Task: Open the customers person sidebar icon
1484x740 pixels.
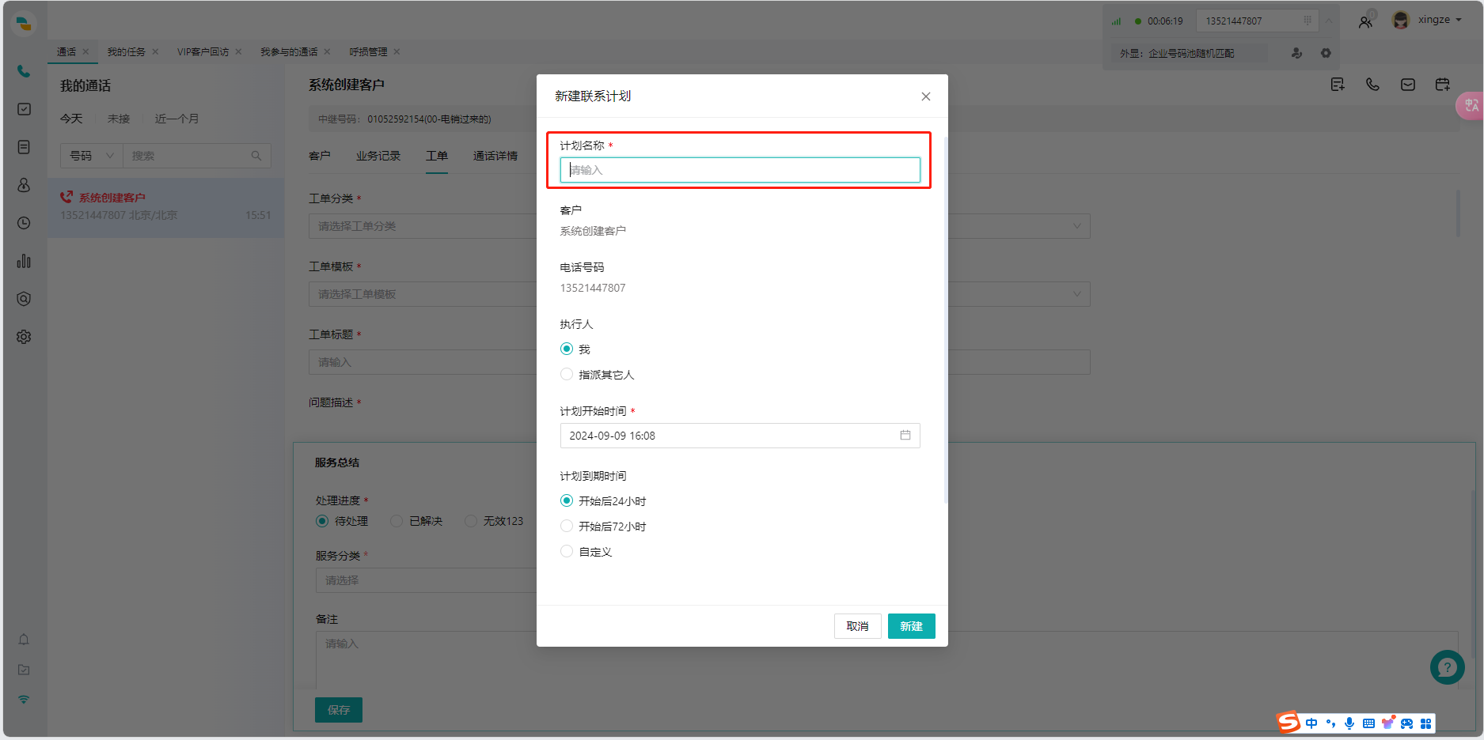Action: (24, 185)
